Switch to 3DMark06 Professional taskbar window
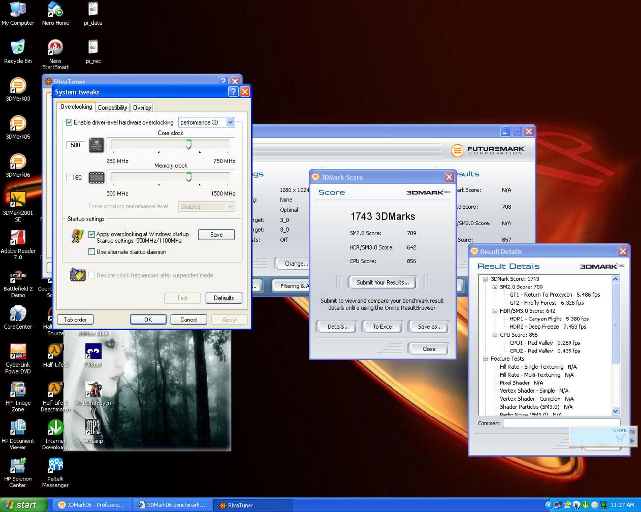641x512 pixels. pyautogui.click(x=92, y=505)
